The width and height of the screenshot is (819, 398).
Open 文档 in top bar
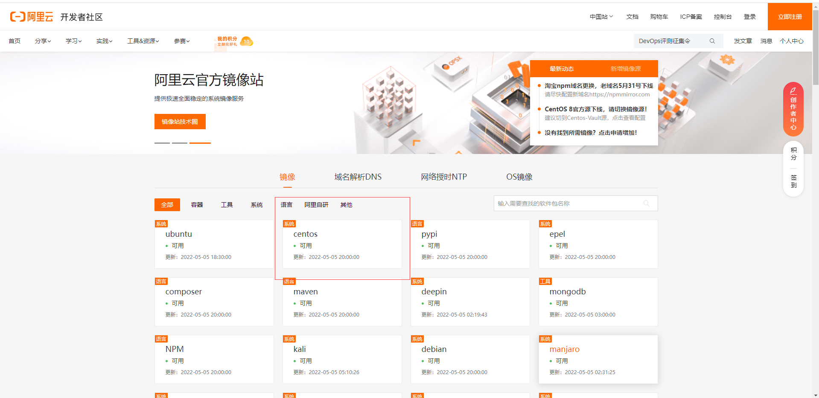632,17
